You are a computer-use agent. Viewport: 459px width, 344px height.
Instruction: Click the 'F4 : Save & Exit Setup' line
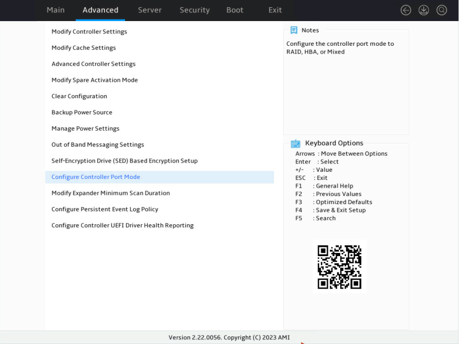331,210
